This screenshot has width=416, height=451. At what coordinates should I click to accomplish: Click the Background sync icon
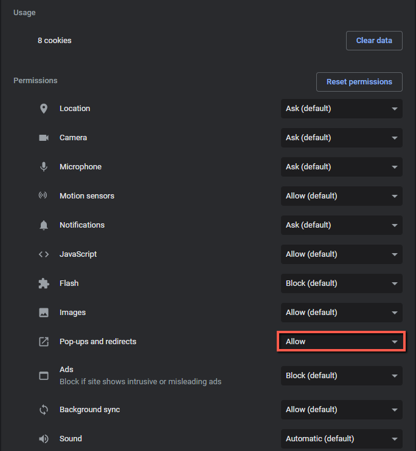(44, 410)
